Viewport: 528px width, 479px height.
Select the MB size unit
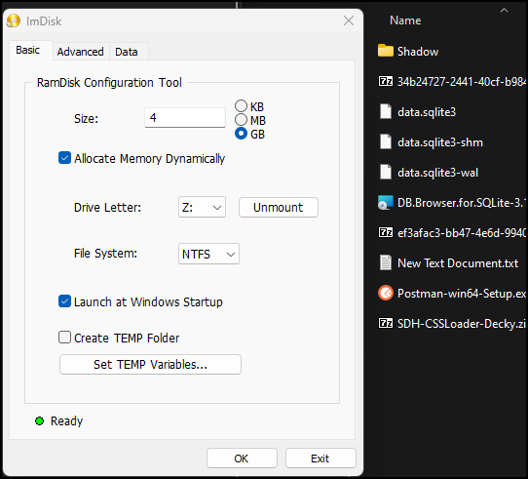tap(241, 119)
